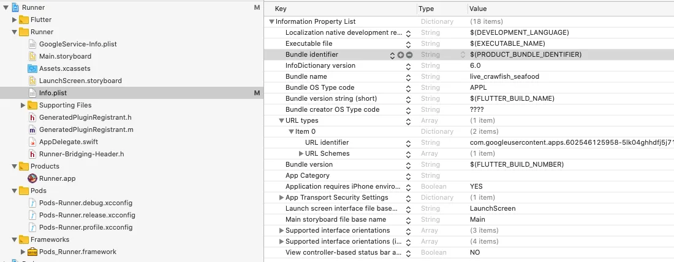
Task: Expand App Transport Security Settings
Action: pyautogui.click(x=281, y=198)
